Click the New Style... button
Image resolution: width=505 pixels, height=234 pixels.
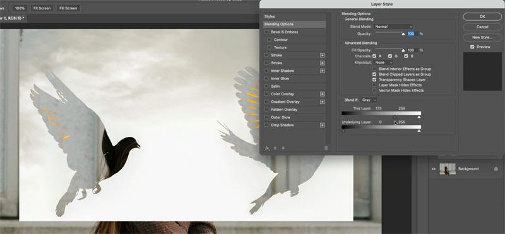(x=482, y=37)
